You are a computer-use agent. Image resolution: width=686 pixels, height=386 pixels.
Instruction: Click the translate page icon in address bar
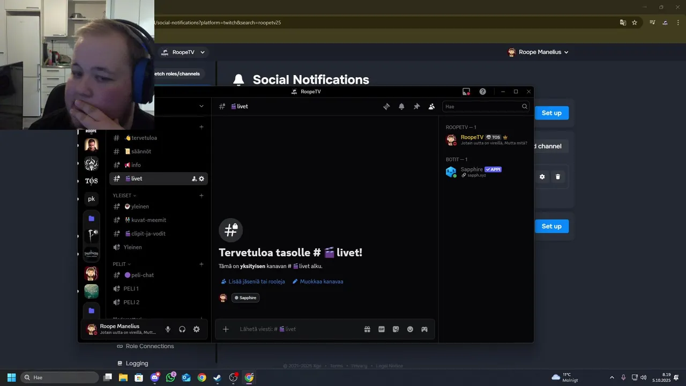pyautogui.click(x=623, y=23)
